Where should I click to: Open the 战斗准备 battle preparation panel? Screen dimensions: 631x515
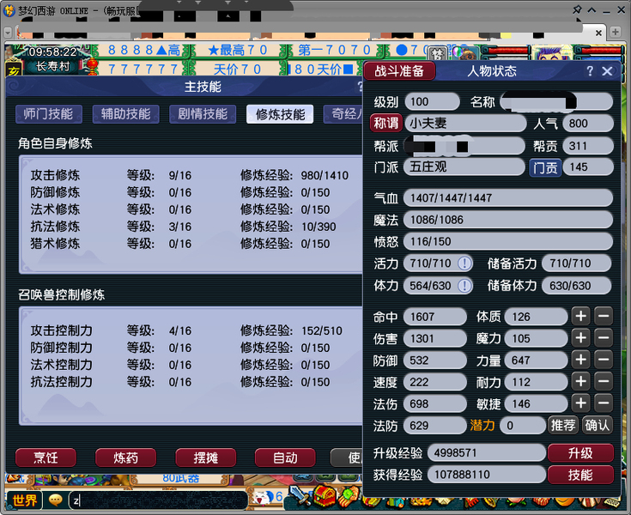coord(399,71)
